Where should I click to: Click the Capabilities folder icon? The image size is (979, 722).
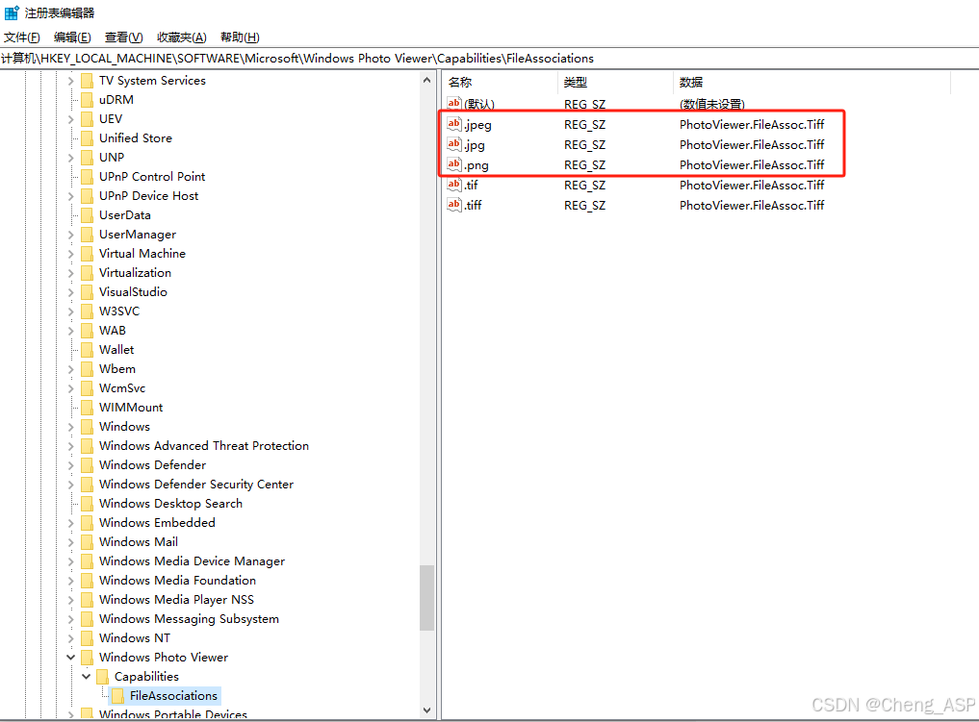tap(102, 677)
